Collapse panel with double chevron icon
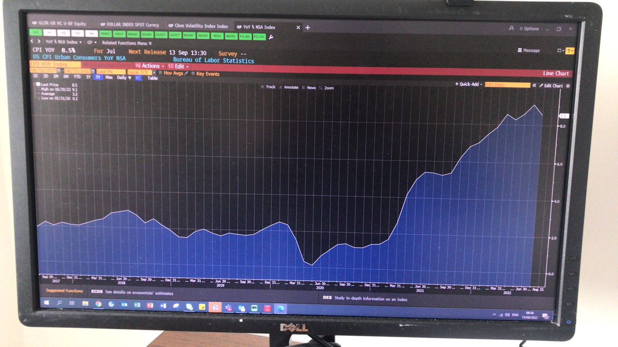 [534, 85]
